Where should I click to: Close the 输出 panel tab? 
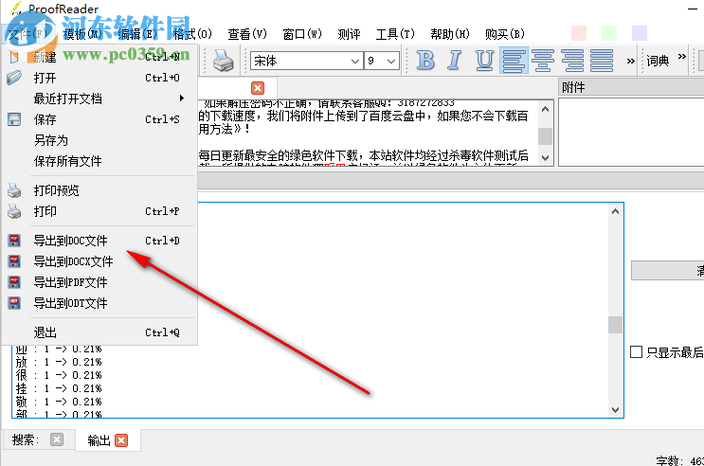pyautogui.click(x=121, y=440)
